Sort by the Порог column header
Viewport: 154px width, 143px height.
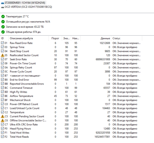[x=55, y=38]
